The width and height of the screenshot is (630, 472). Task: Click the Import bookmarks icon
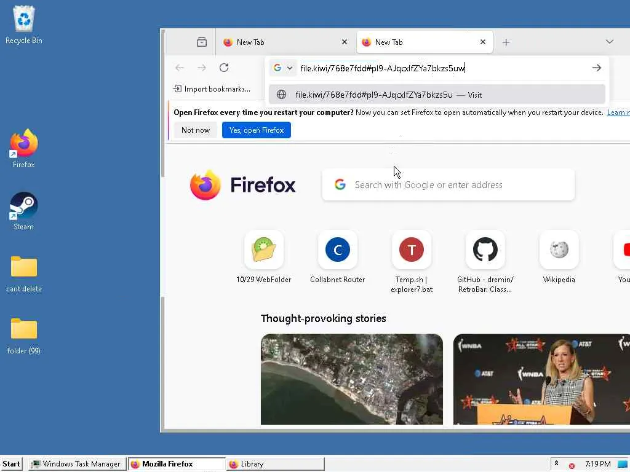(177, 88)
